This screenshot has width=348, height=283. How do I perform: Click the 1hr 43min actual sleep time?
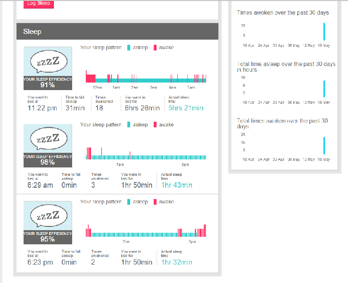(x=177, y=185)
